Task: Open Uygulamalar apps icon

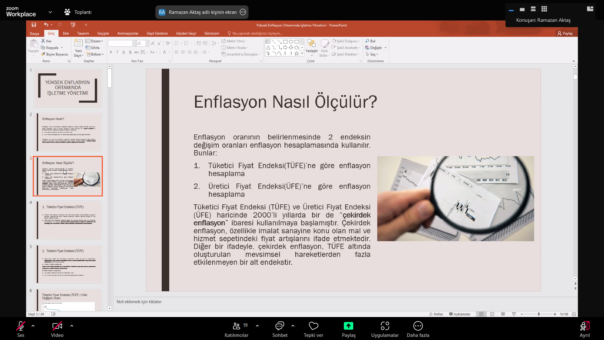Action: point(385,326)
